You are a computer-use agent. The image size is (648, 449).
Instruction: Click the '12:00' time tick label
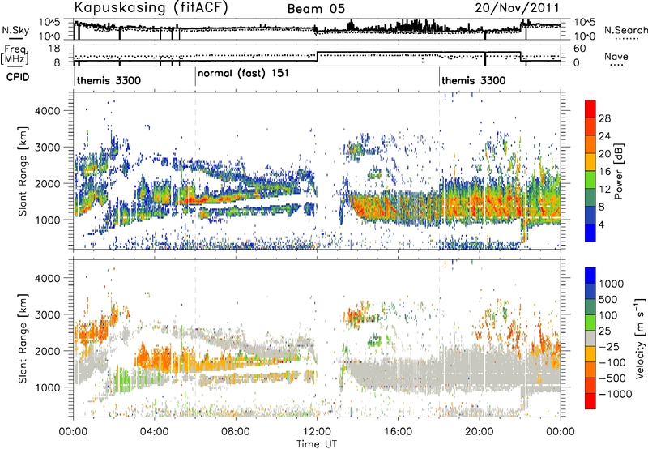pos(317,432)
